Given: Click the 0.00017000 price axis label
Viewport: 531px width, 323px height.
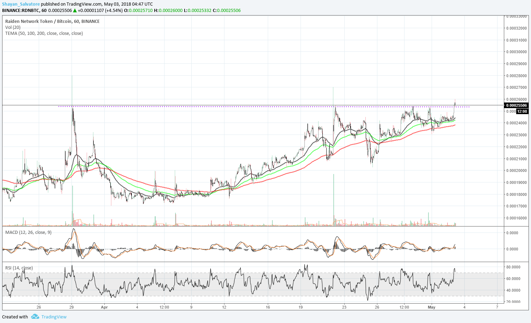Looking at the screenshot, I should point(517,206).
